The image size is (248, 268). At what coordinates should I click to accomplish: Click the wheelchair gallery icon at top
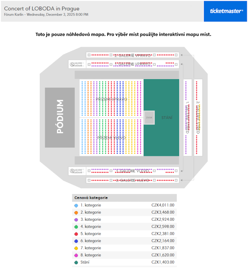(77, 64)
